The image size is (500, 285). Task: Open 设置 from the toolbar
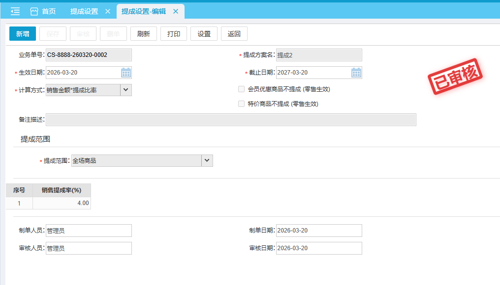[204, 34]
